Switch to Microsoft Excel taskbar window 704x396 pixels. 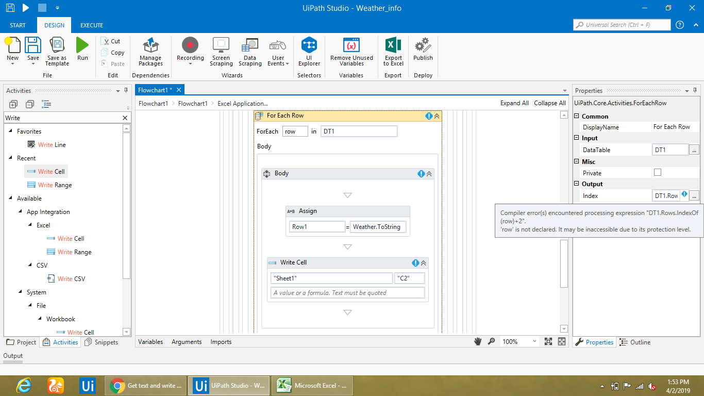313,385
